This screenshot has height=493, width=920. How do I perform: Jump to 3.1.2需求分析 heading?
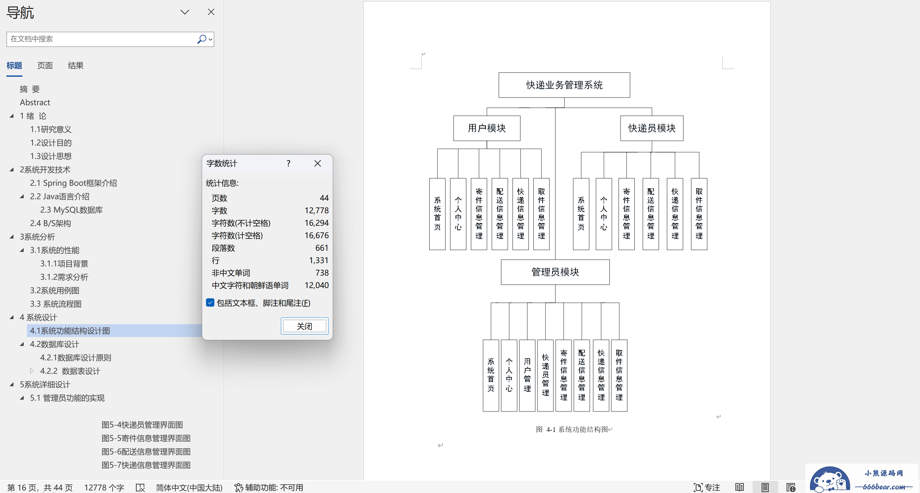pyautogui.click(x=64, y=277)
